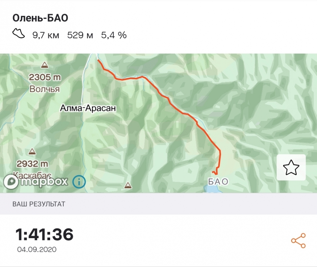
Task: Click the Алма-Арасан map label
Action: (x=88, y=108)
